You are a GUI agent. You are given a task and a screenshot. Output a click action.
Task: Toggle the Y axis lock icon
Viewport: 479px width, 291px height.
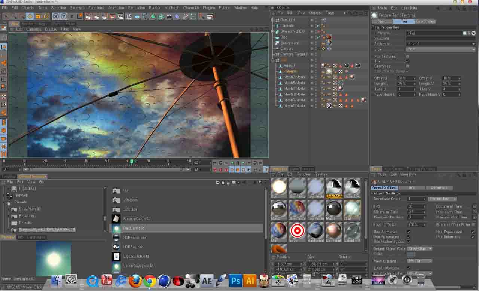[64, 16]
